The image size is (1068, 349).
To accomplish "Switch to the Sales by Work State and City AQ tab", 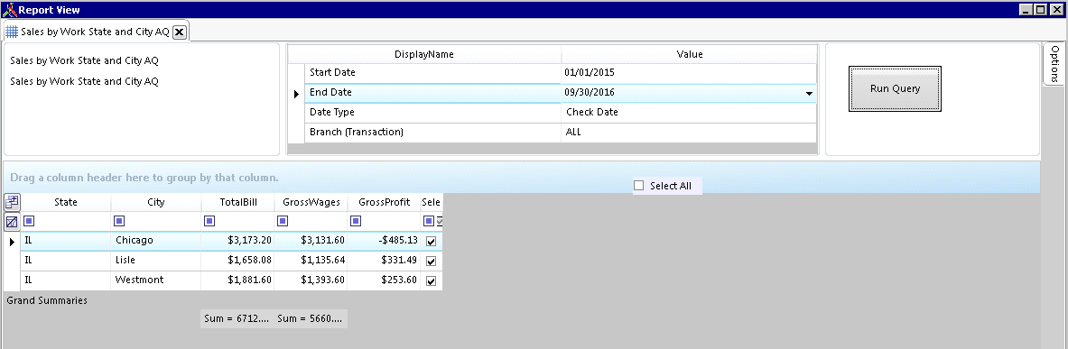I will coord(95,32).
